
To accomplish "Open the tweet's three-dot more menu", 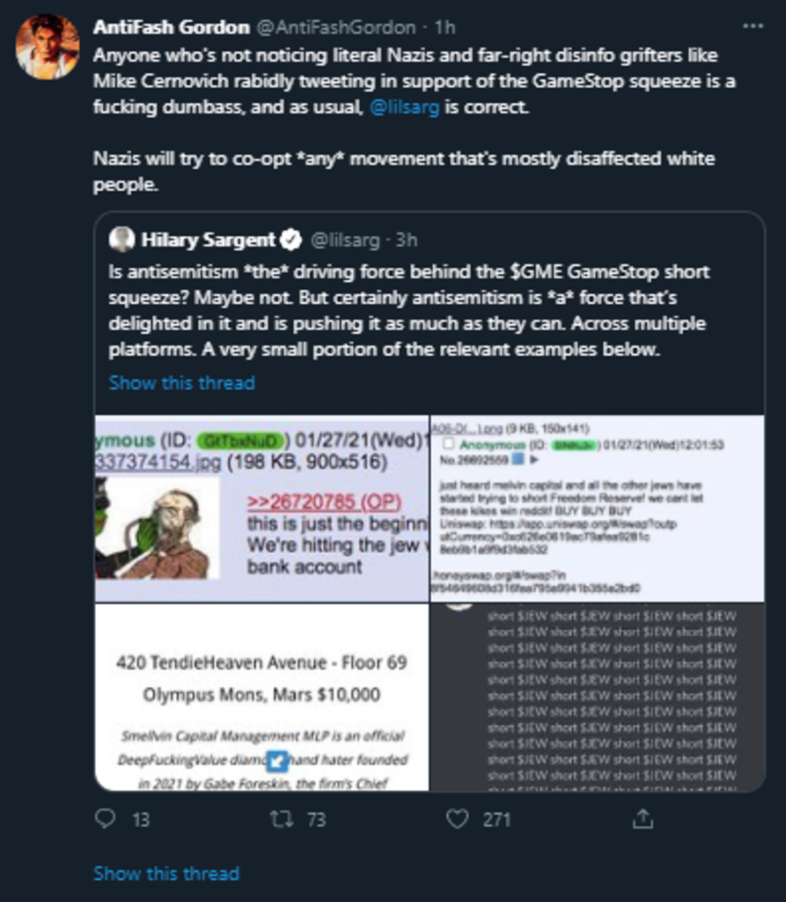I will click(x=753, y=26).
